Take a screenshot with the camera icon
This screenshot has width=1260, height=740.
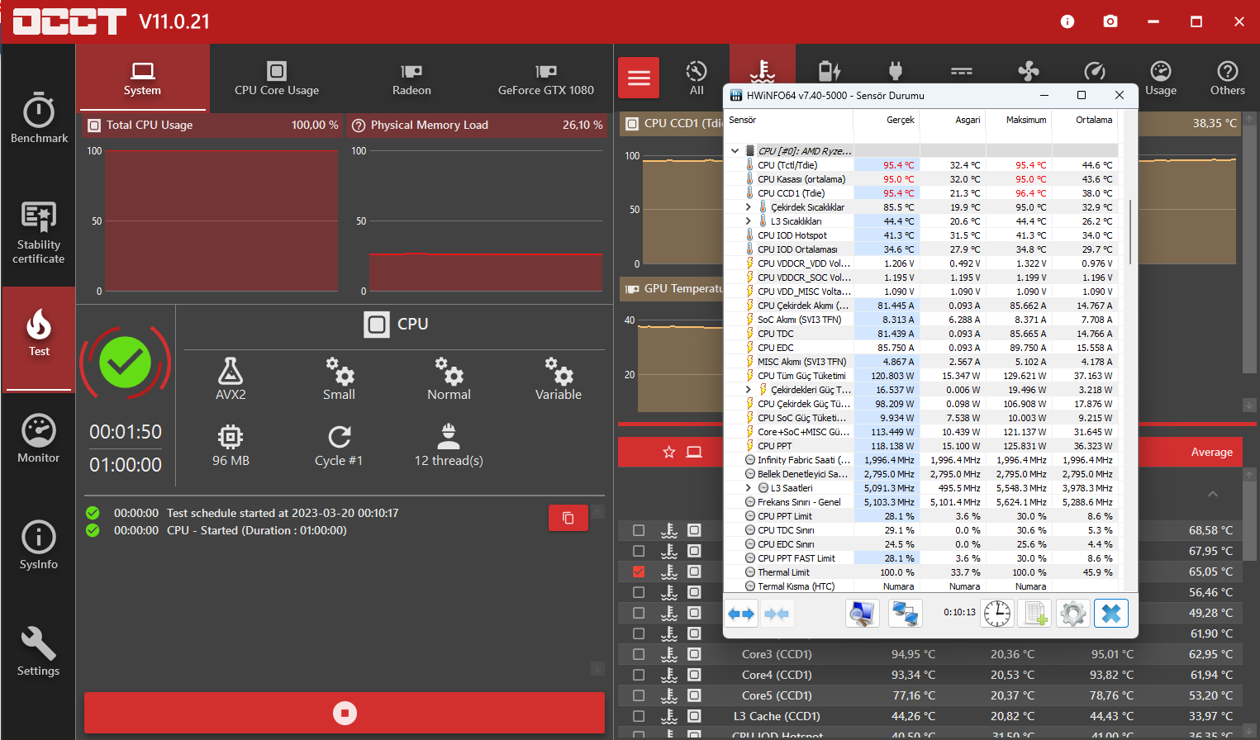(x=1110, y=21)
